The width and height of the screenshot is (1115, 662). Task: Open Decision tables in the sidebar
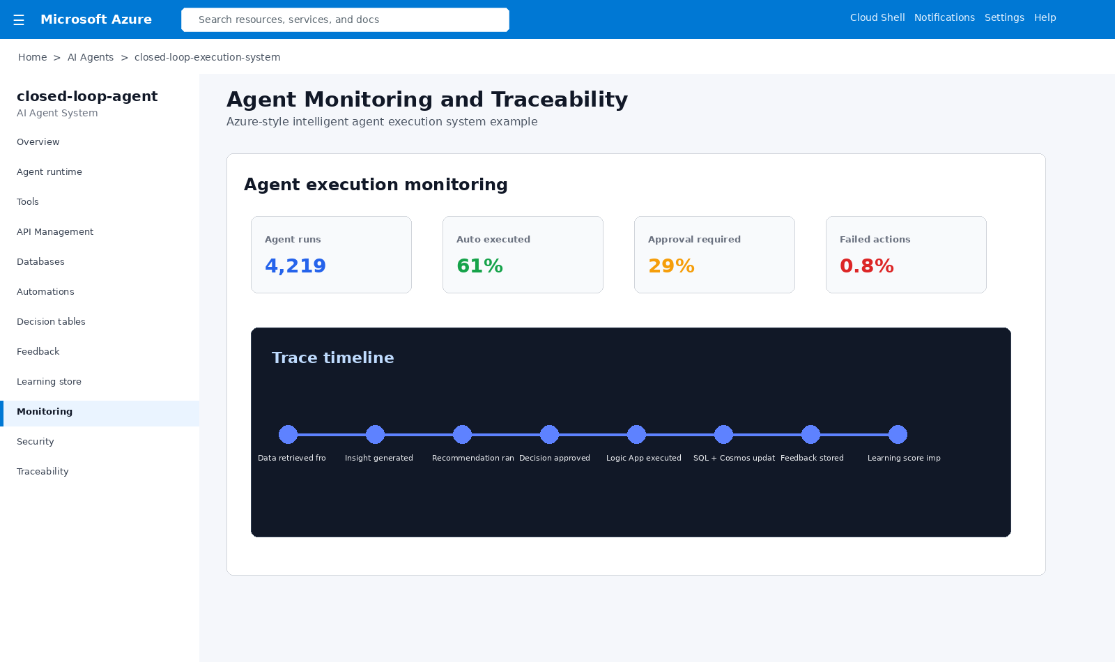click(x=100, y=322)
